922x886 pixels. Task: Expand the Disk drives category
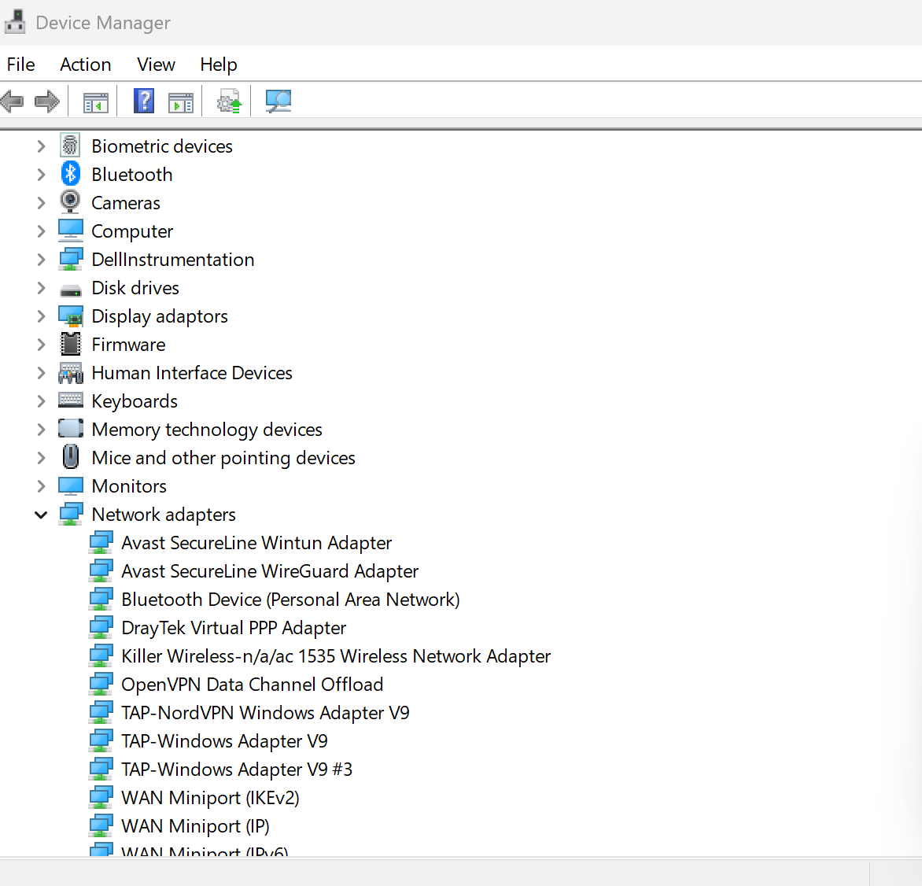pos(41,288)
